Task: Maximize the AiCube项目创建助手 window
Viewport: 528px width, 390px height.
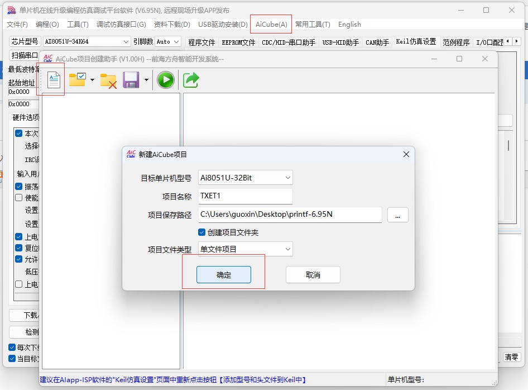Action: (x=459, y=59)
